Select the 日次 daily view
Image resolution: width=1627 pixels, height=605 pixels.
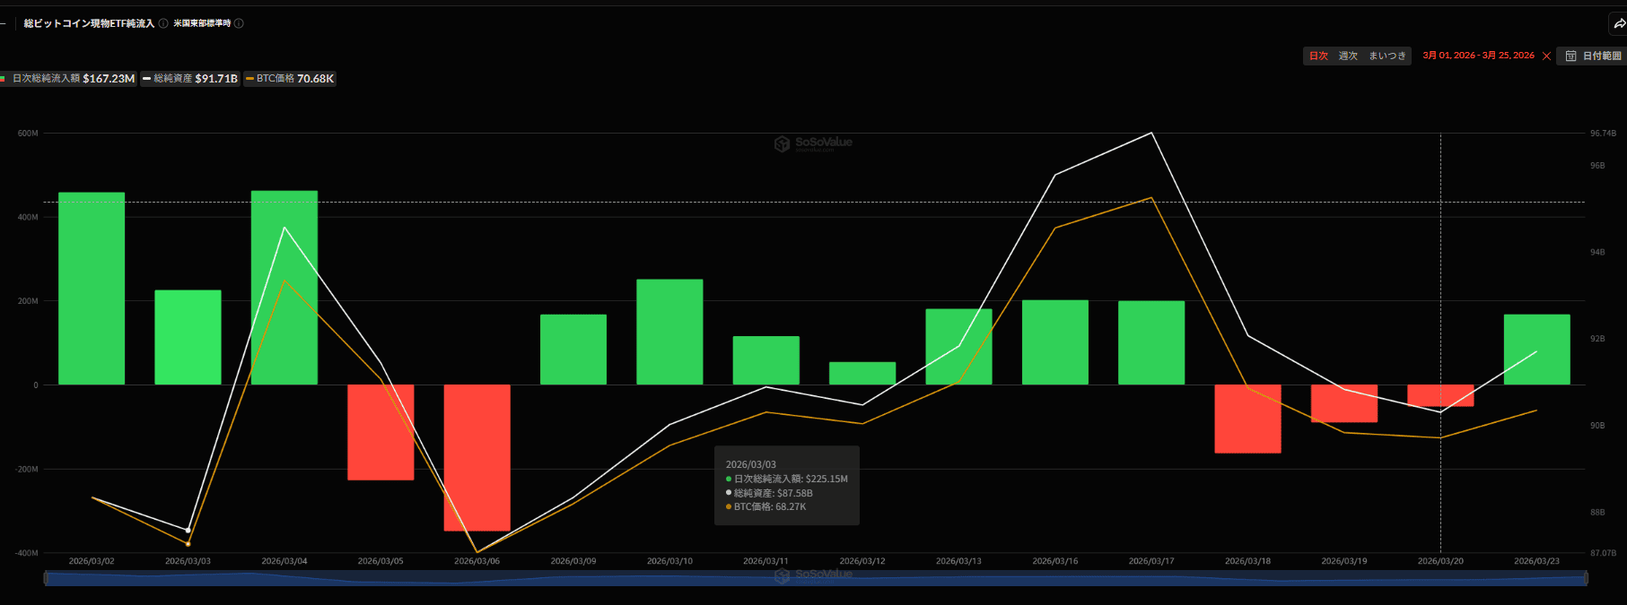pyautogui.click(x=1318, y=56)
